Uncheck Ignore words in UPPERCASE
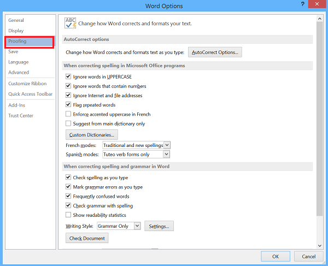 click(68, 76)
